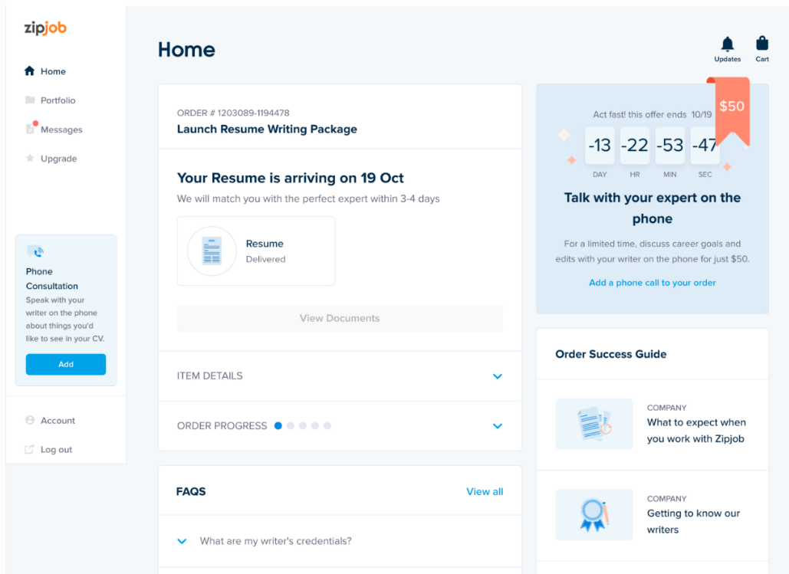Click the last order progress dot

tap(327, 425)
